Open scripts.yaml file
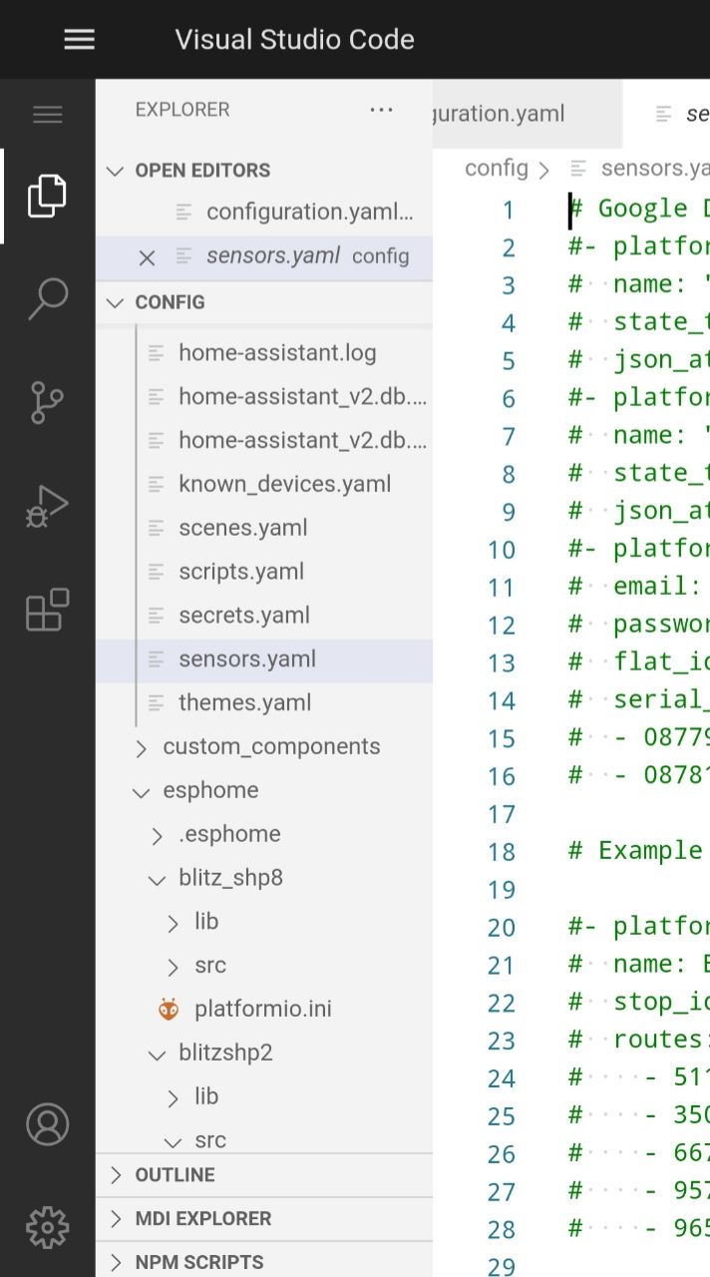The height and width of the screenshot is (1277, 710). (241, 572)
